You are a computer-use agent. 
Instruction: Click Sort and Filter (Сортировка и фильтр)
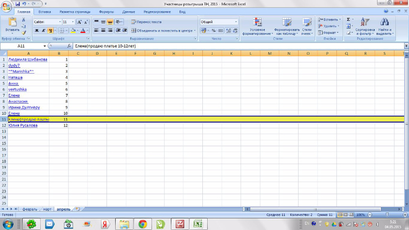[365, 27]
